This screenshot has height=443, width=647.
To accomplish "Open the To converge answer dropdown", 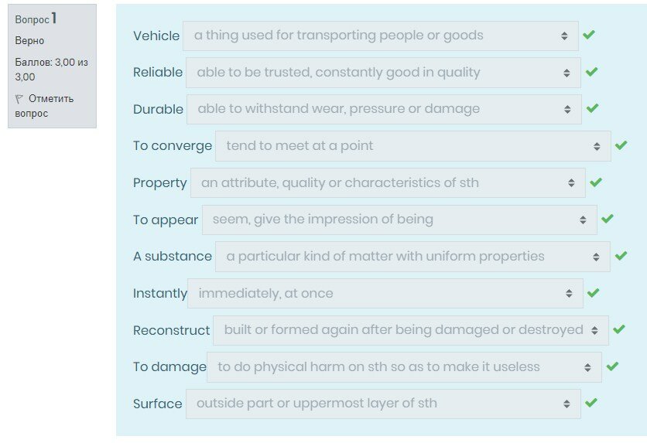I will coord(413,146).
